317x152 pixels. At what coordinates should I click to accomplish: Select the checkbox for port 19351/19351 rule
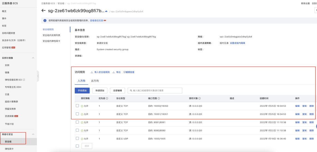(x=77, y=114)
